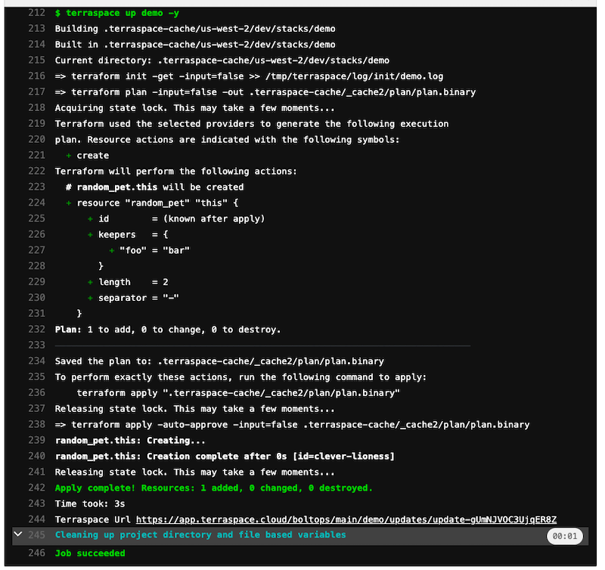
Task: Click 'Cleaning up project directory and file based variables' header
Action: point(200,535)
